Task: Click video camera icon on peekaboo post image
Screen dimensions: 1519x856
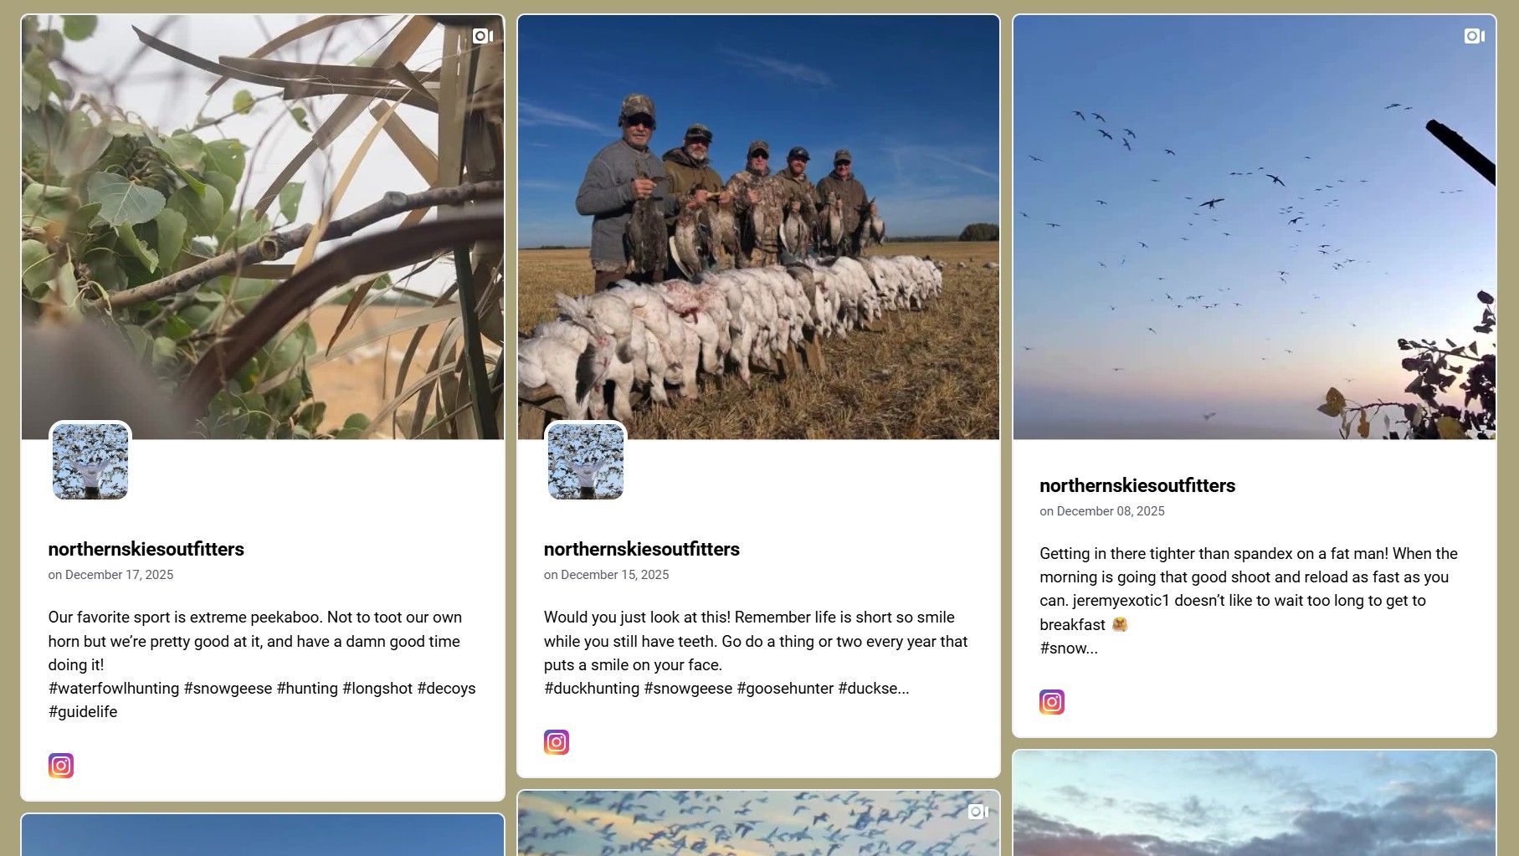Action: (x=483, y=36)
